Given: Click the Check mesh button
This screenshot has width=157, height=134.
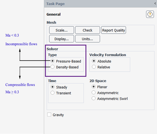Looking at the screenshot, I should tap(88, 30).
